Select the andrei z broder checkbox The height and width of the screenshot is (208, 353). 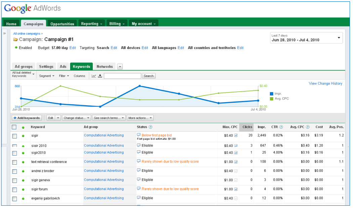pos(15,171)
